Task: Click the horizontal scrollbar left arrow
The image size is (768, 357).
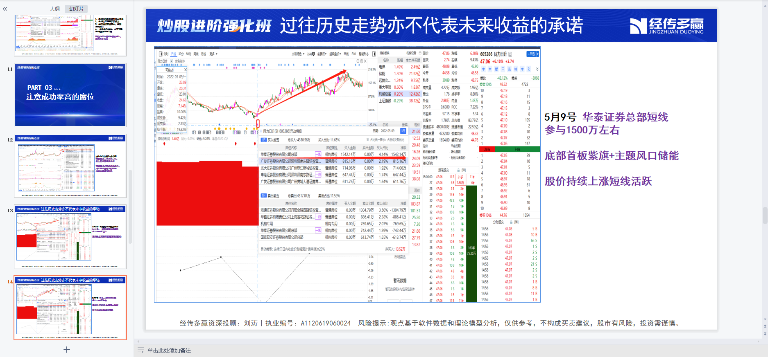Action: [138, 341]
